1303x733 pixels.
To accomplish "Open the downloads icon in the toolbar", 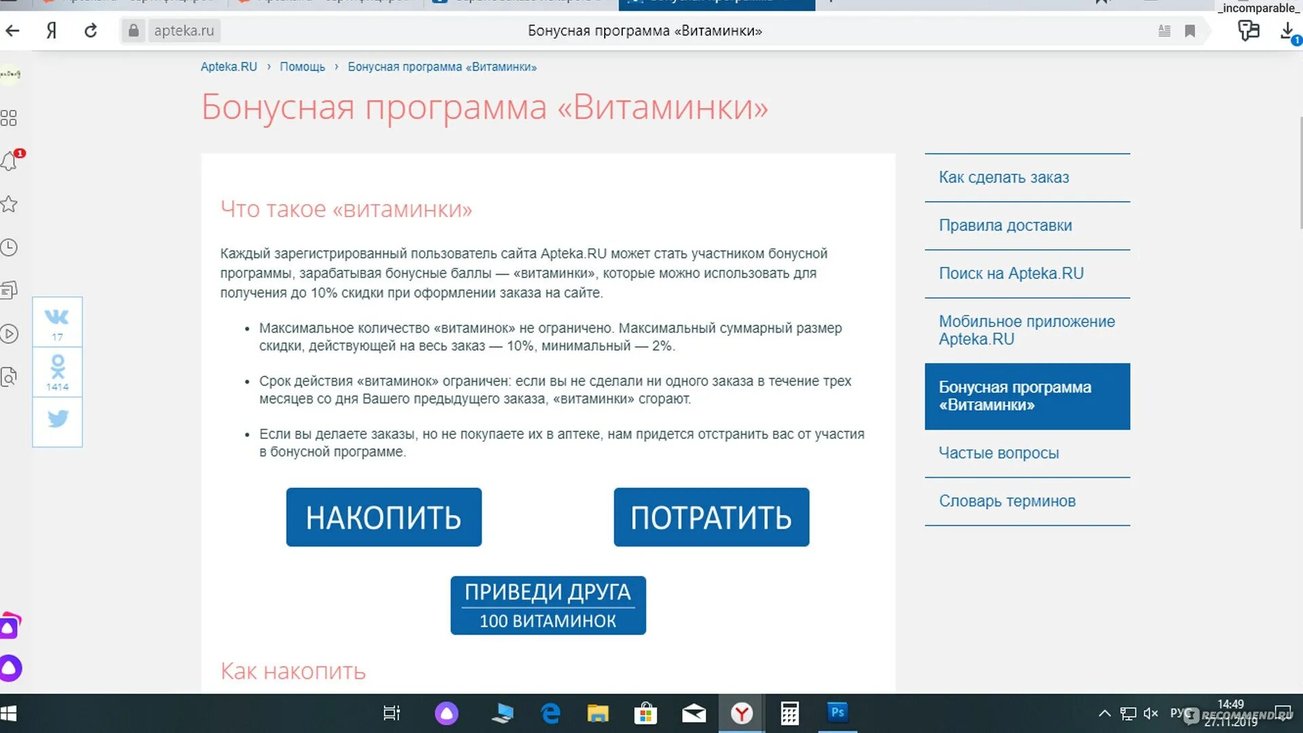I will [x=1287, y=31].
